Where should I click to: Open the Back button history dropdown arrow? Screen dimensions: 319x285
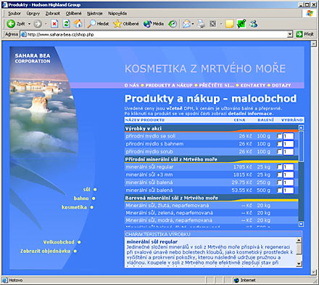(x=29, y=24)
